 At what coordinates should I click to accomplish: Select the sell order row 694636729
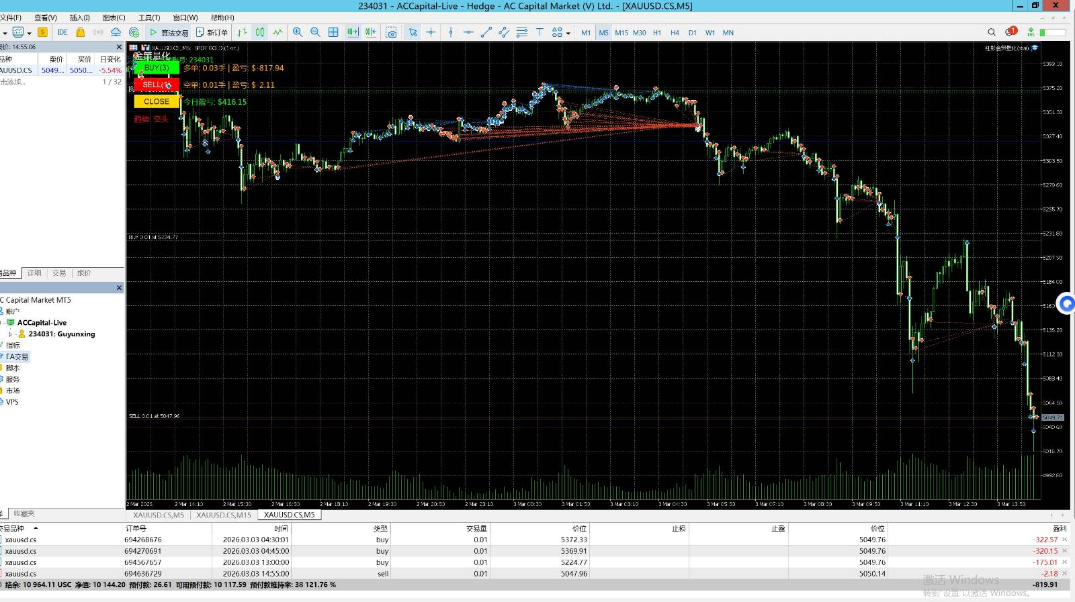pos(535,574)
